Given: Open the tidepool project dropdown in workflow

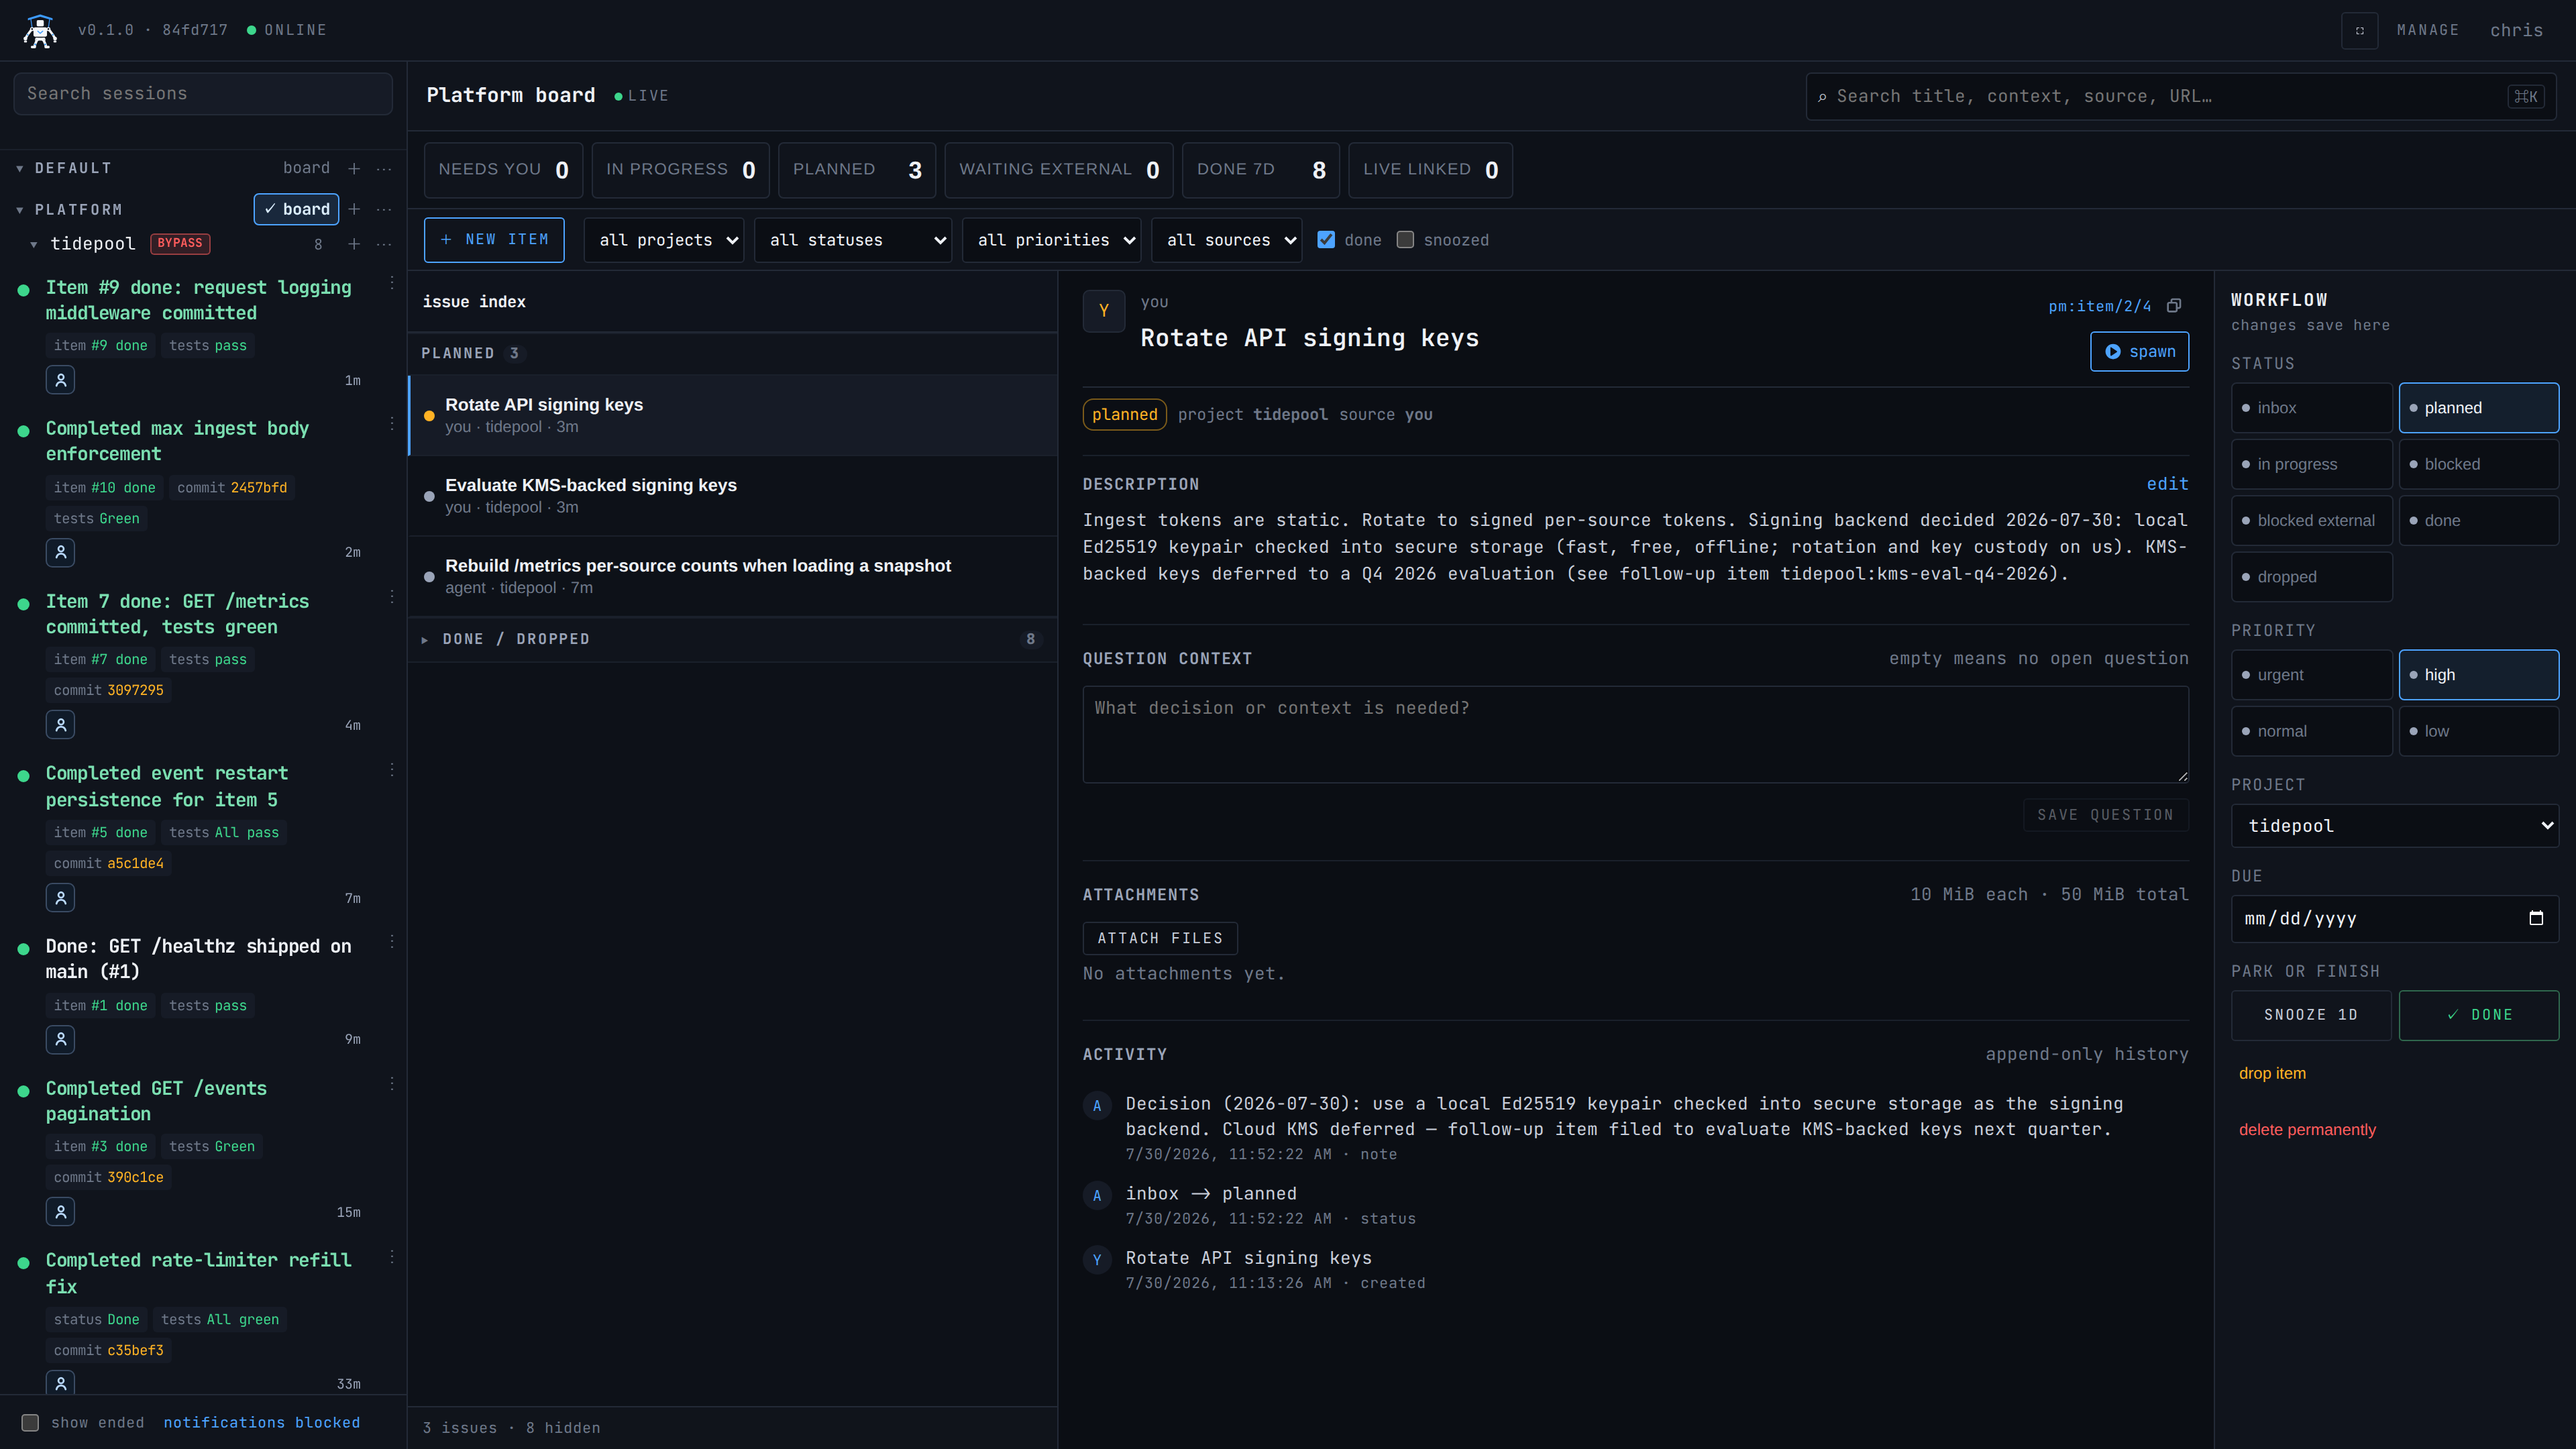Looking at the screenshot, I should [2394, 826].
